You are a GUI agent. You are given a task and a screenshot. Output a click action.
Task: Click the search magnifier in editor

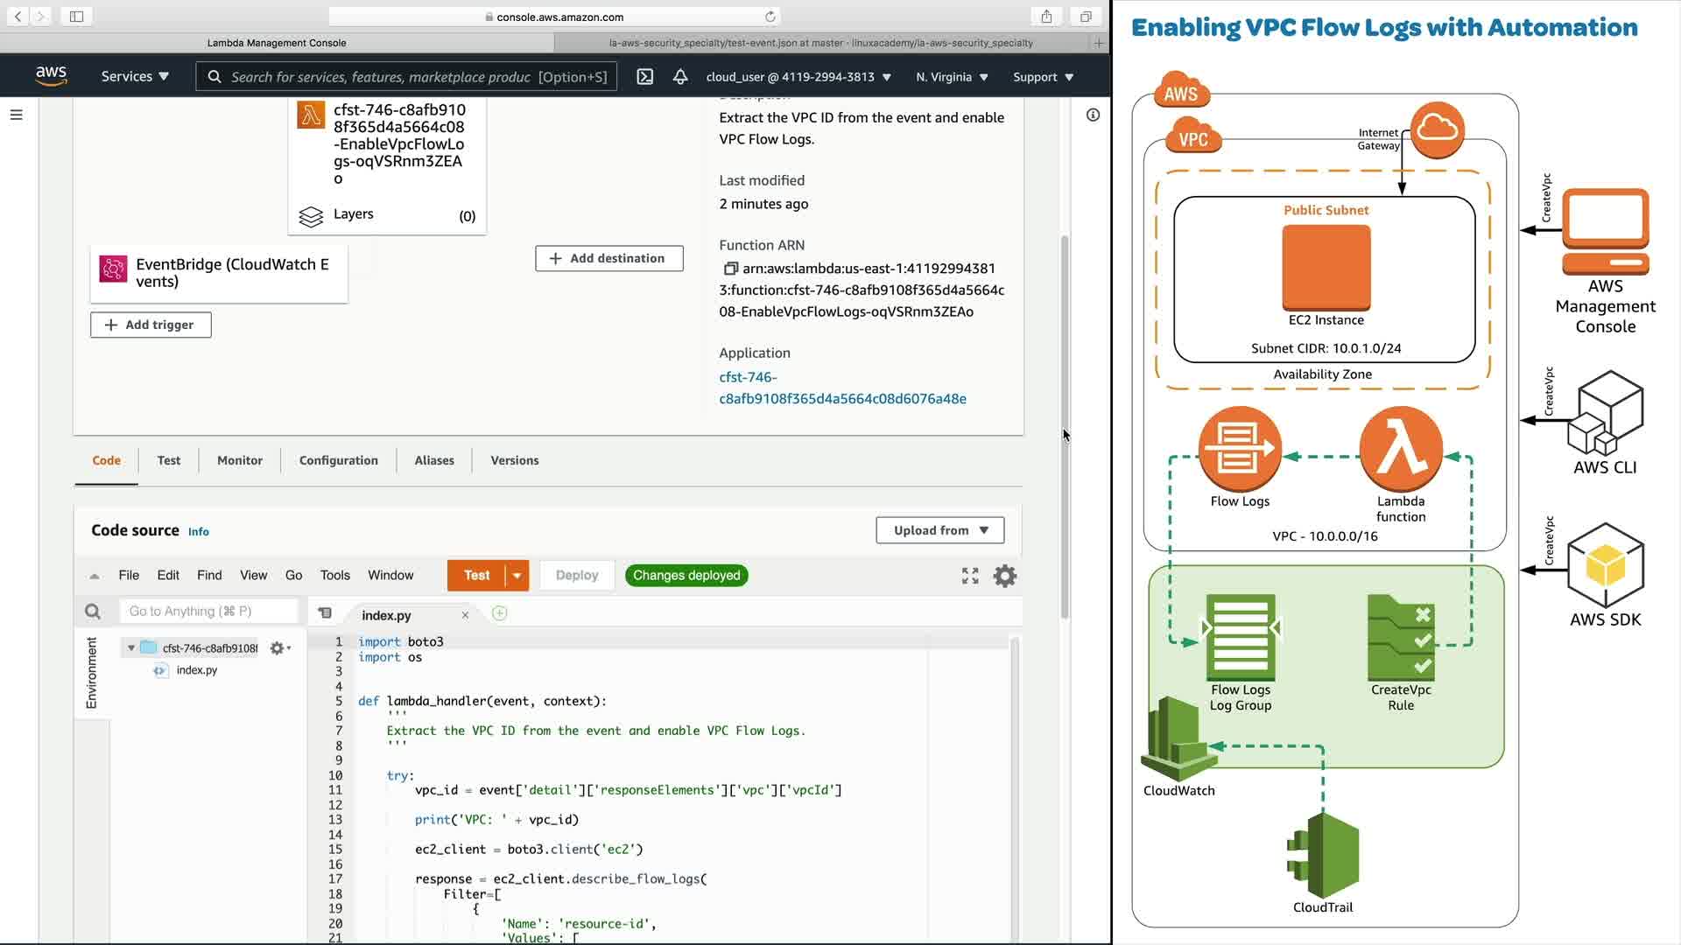(93, 612)
